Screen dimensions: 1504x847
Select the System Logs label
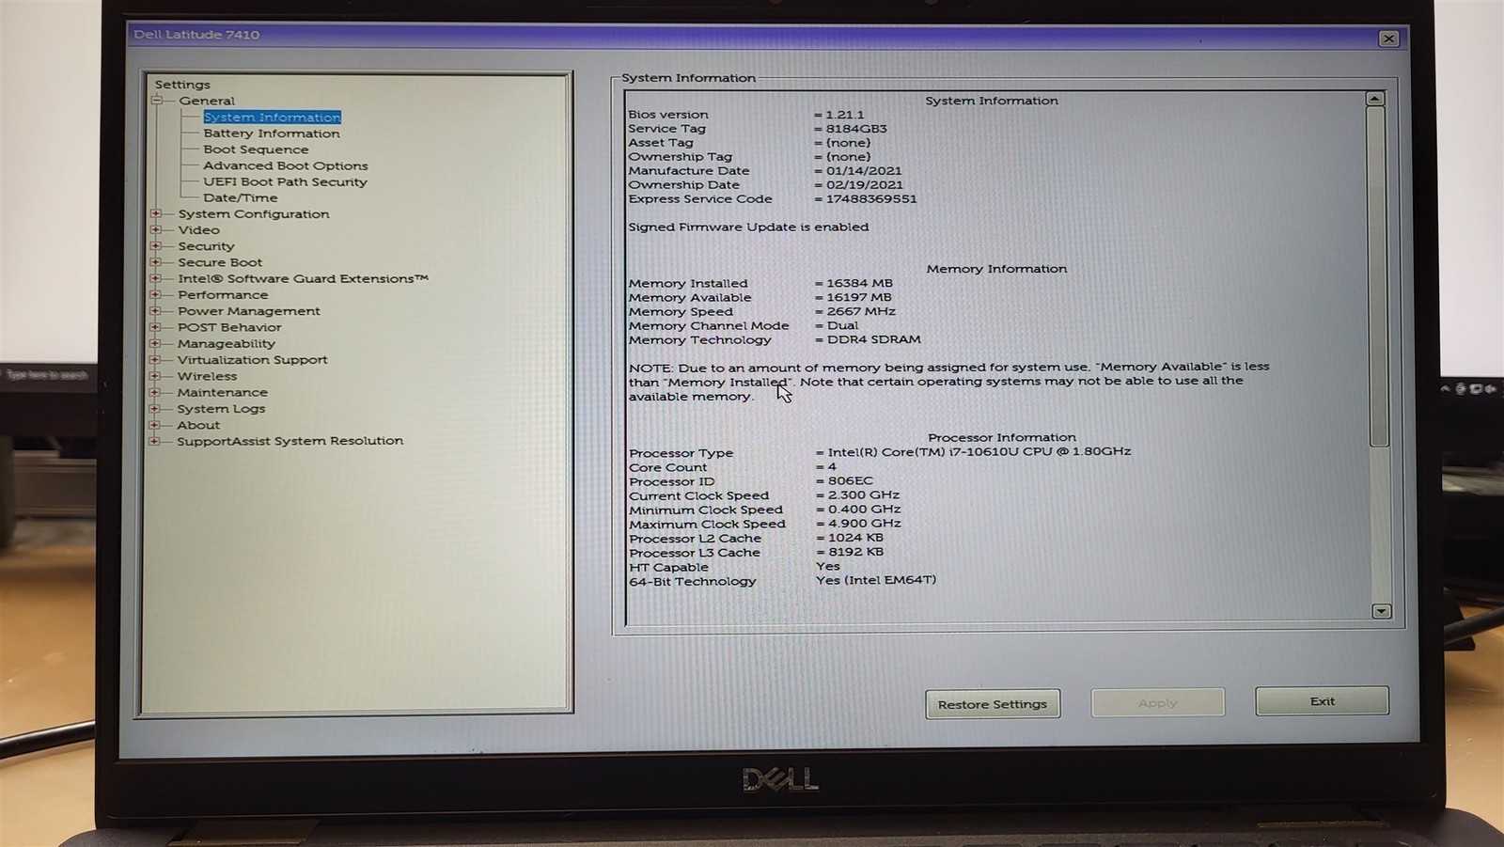221,409
